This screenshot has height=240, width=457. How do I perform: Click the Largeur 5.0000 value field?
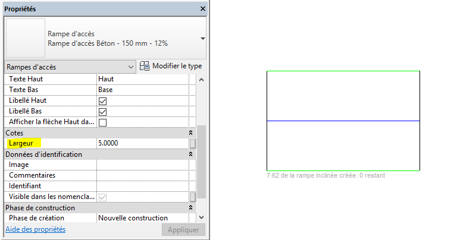coord(143,143)
